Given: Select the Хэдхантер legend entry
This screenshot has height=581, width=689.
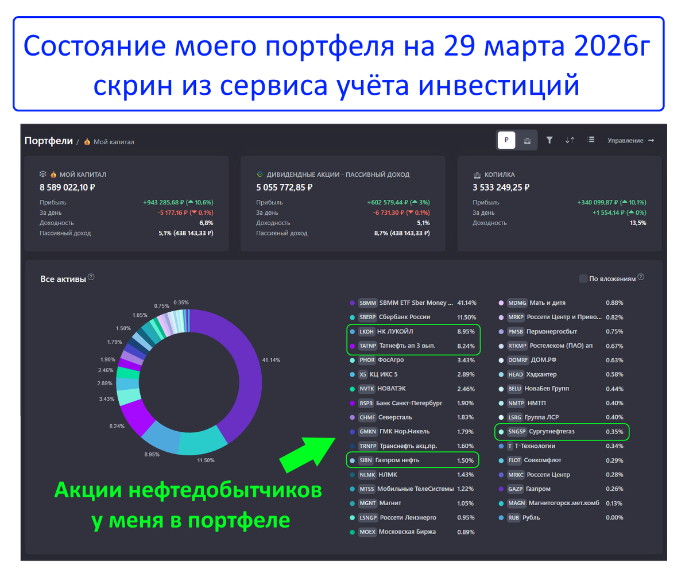Looking at the screenshot, I should [x=561, y=374].
